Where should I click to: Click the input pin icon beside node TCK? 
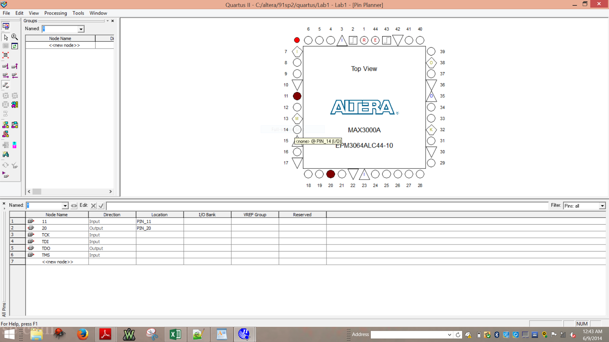coord(31,234)
